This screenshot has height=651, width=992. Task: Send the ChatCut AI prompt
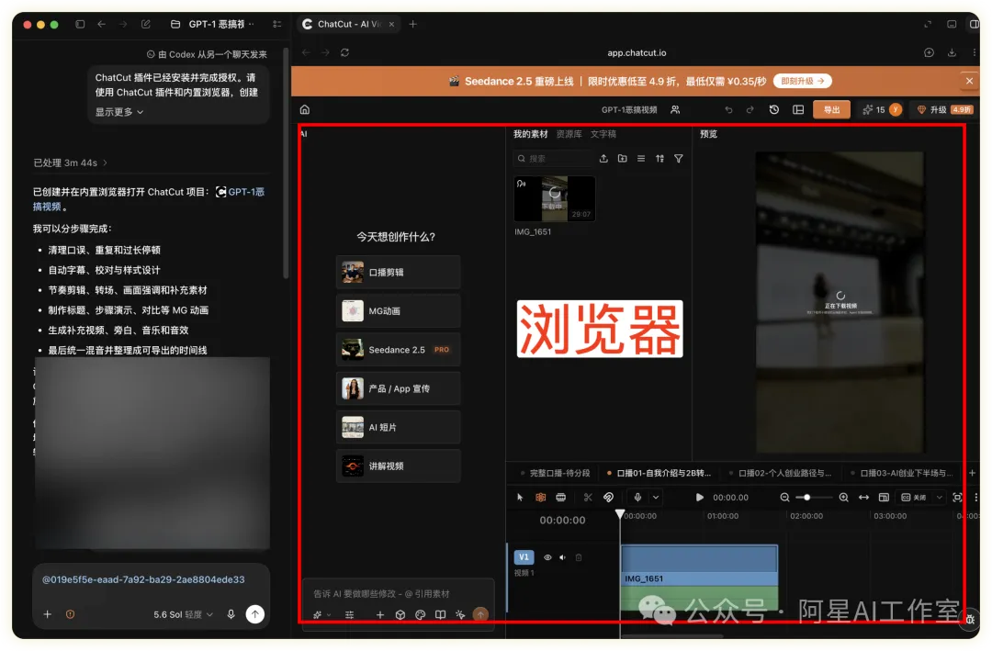click(480, 614)
